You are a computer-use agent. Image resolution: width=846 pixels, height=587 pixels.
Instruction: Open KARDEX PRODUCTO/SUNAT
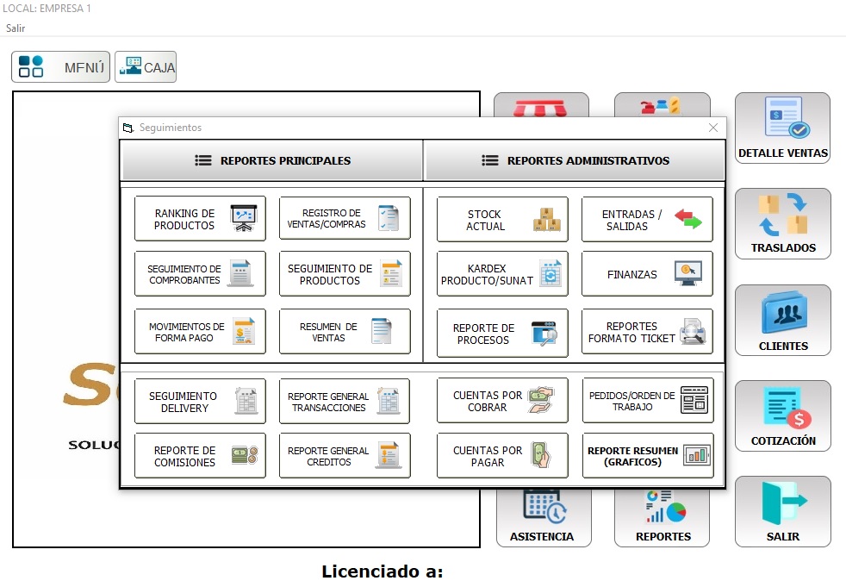click(x=502, y=273)
